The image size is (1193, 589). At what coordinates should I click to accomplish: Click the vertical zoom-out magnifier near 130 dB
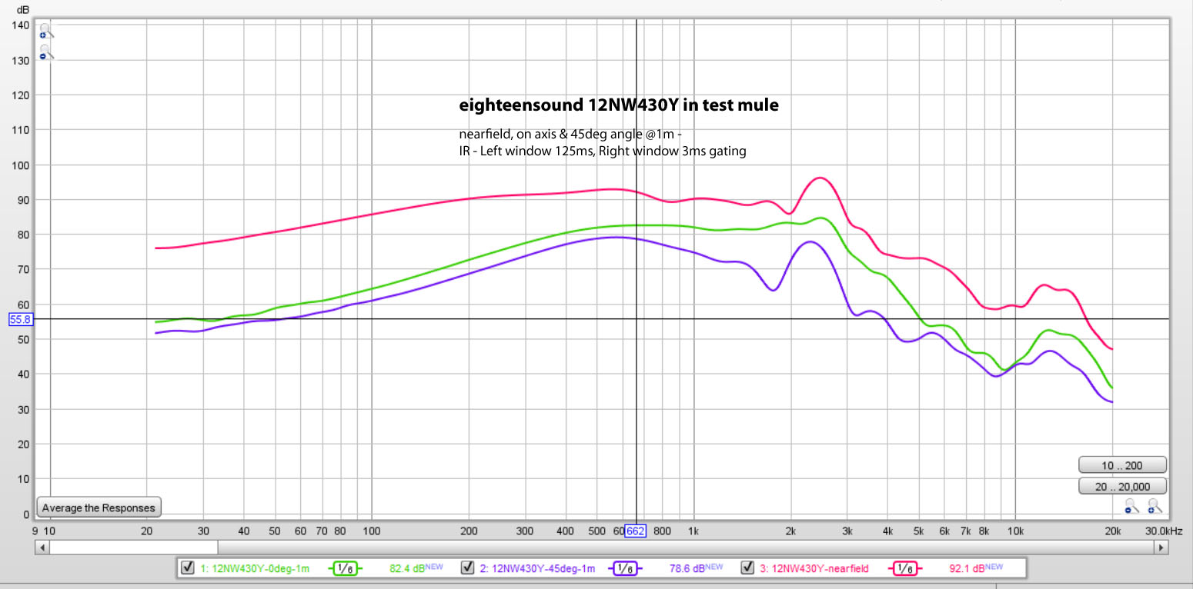(46, 52)
